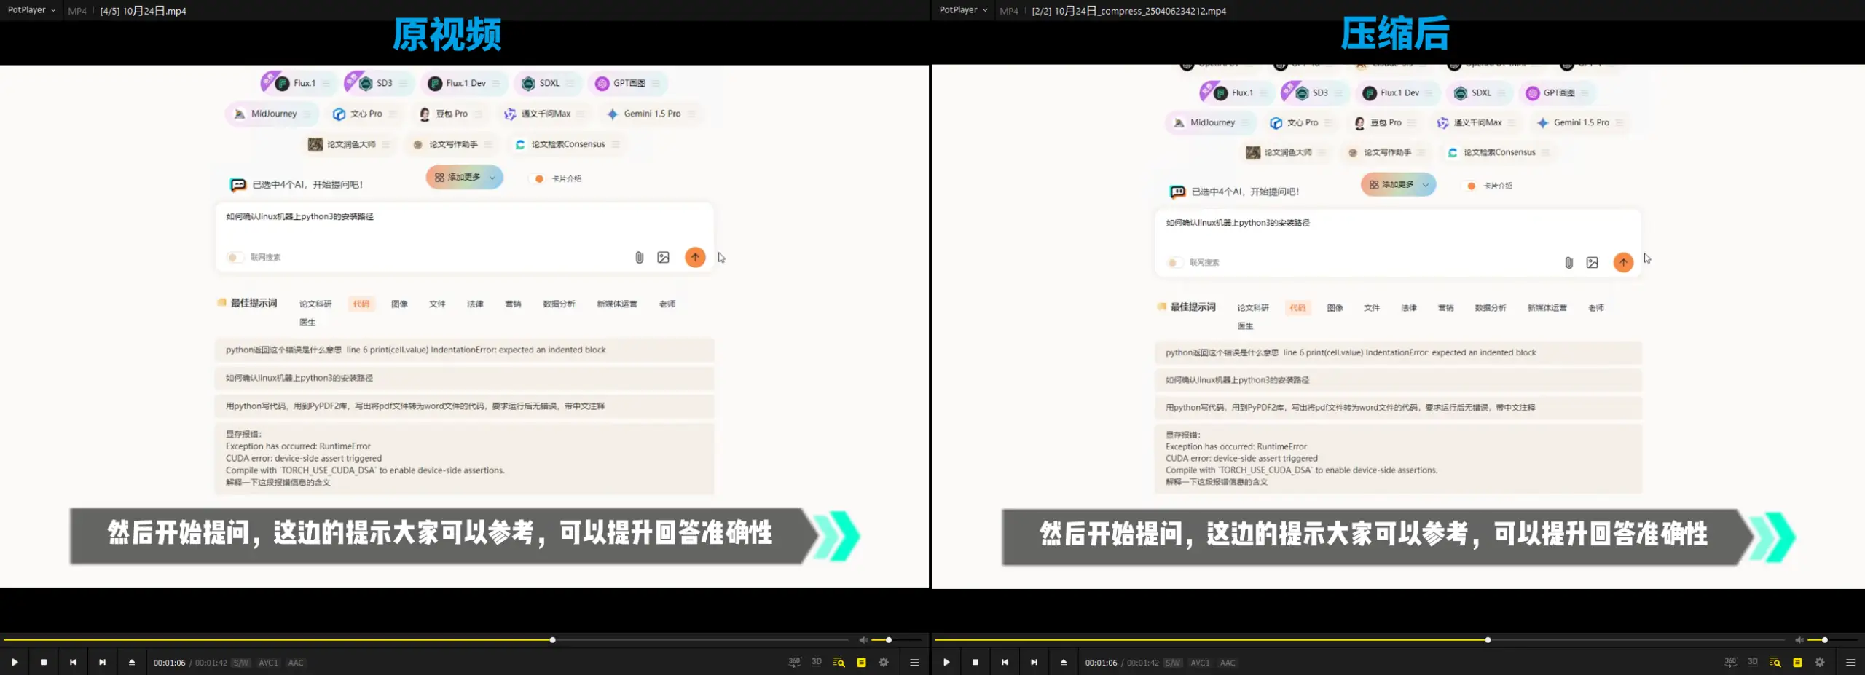Skip to next file in left player
The height and width of the screenshot is (675, 1865).
[x=102, y=662]
